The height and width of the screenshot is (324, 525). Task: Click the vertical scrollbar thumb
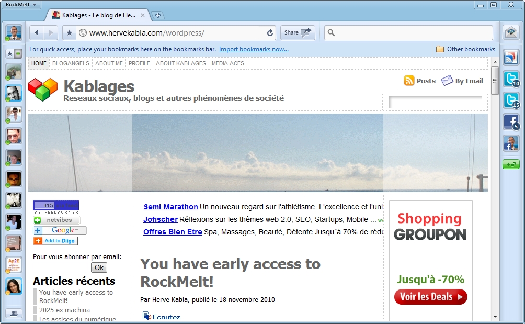pyautogui.click(x=495, y=81)
